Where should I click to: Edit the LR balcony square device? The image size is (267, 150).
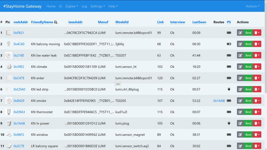click(240, 146)
